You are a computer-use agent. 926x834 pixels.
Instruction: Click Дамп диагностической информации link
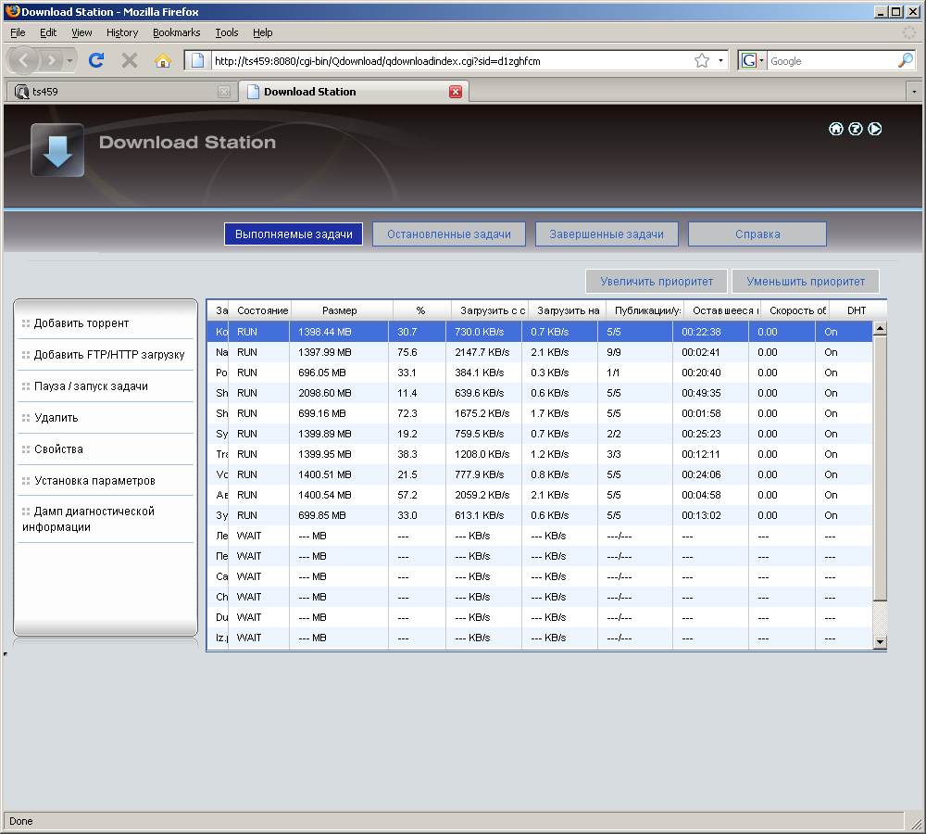pyautogui.click(x=89, y=519)
